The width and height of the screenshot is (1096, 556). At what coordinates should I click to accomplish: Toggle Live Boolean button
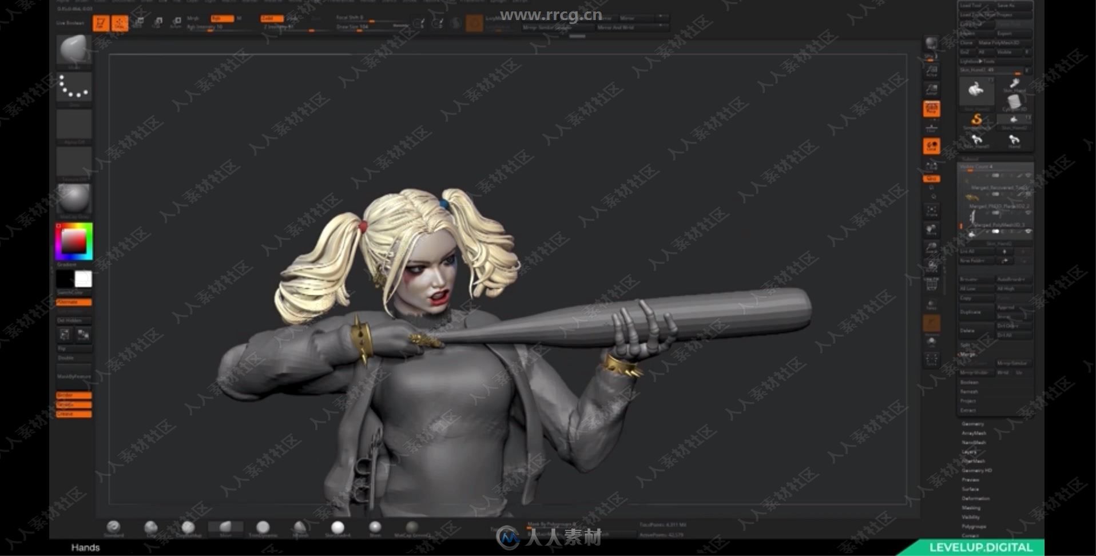[x=70, y=23]
